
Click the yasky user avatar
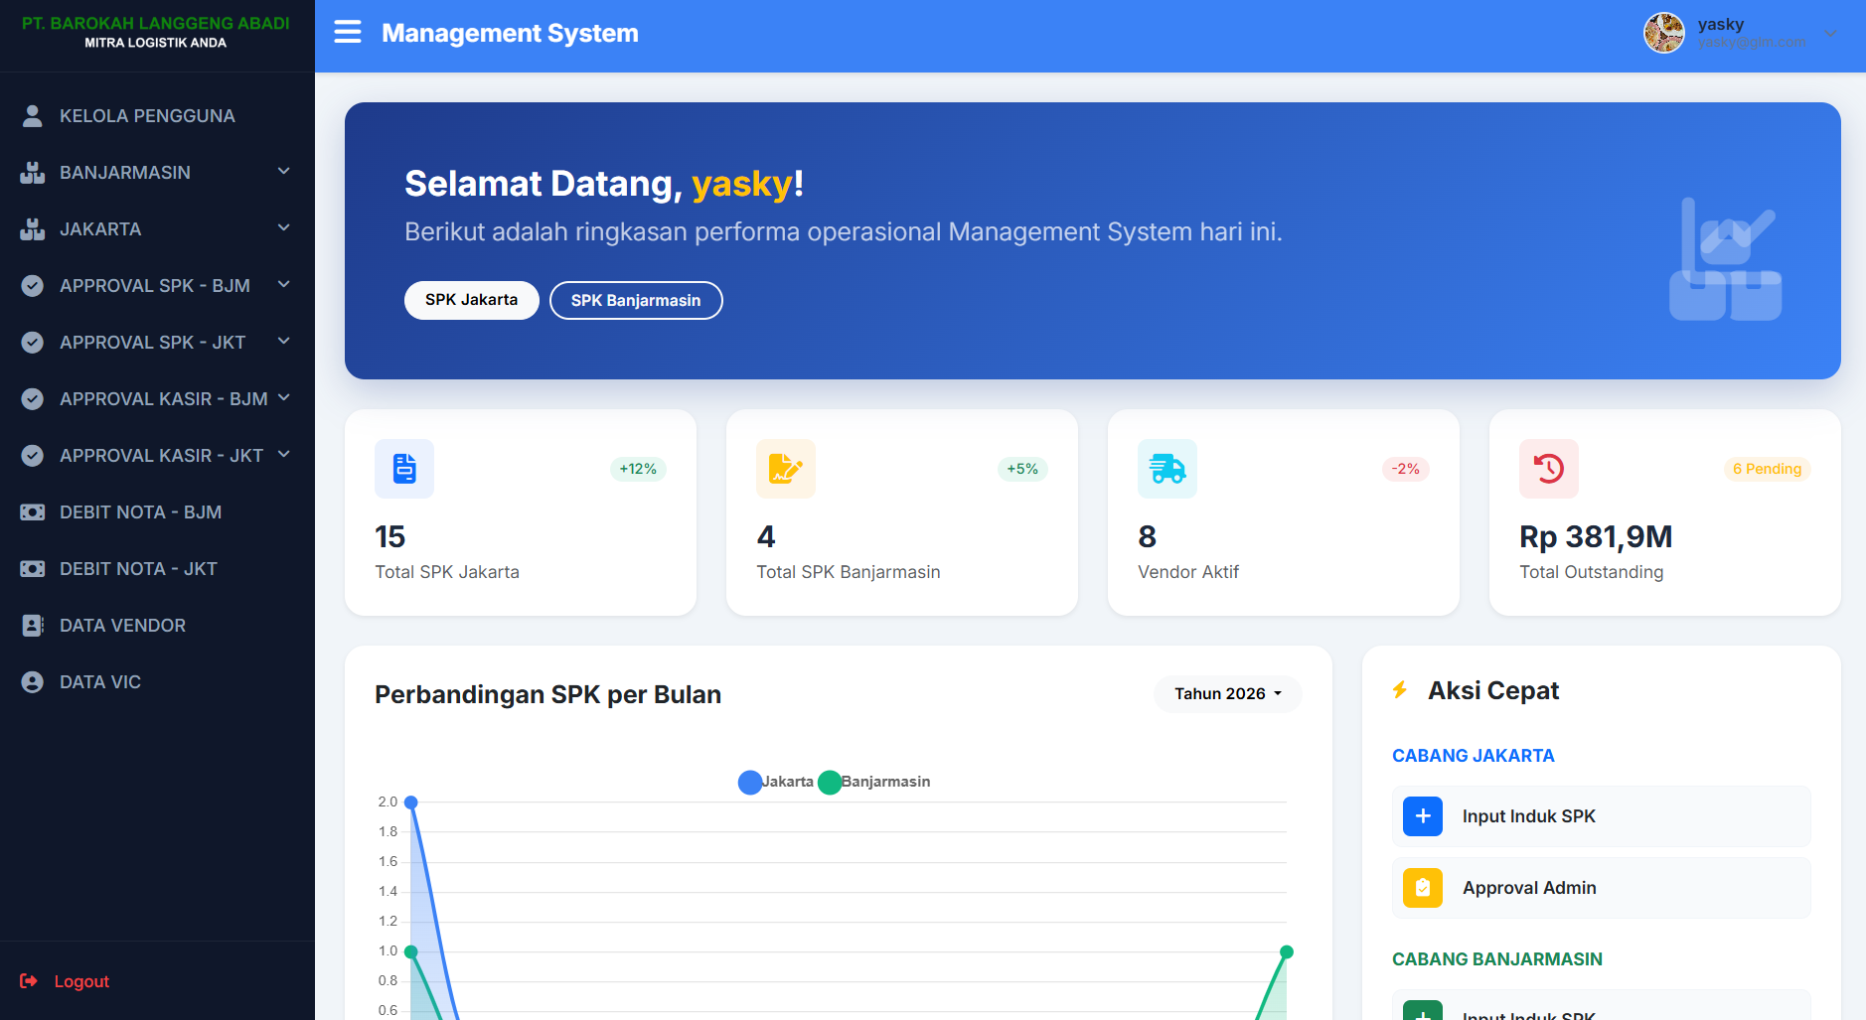tap(1664, 33)
